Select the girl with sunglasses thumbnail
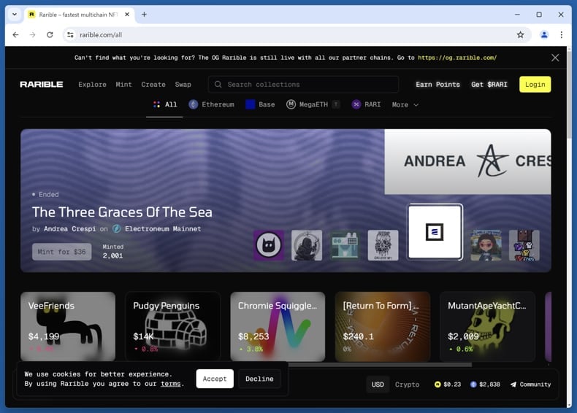The image size is (577, 413). click(486, 245)
